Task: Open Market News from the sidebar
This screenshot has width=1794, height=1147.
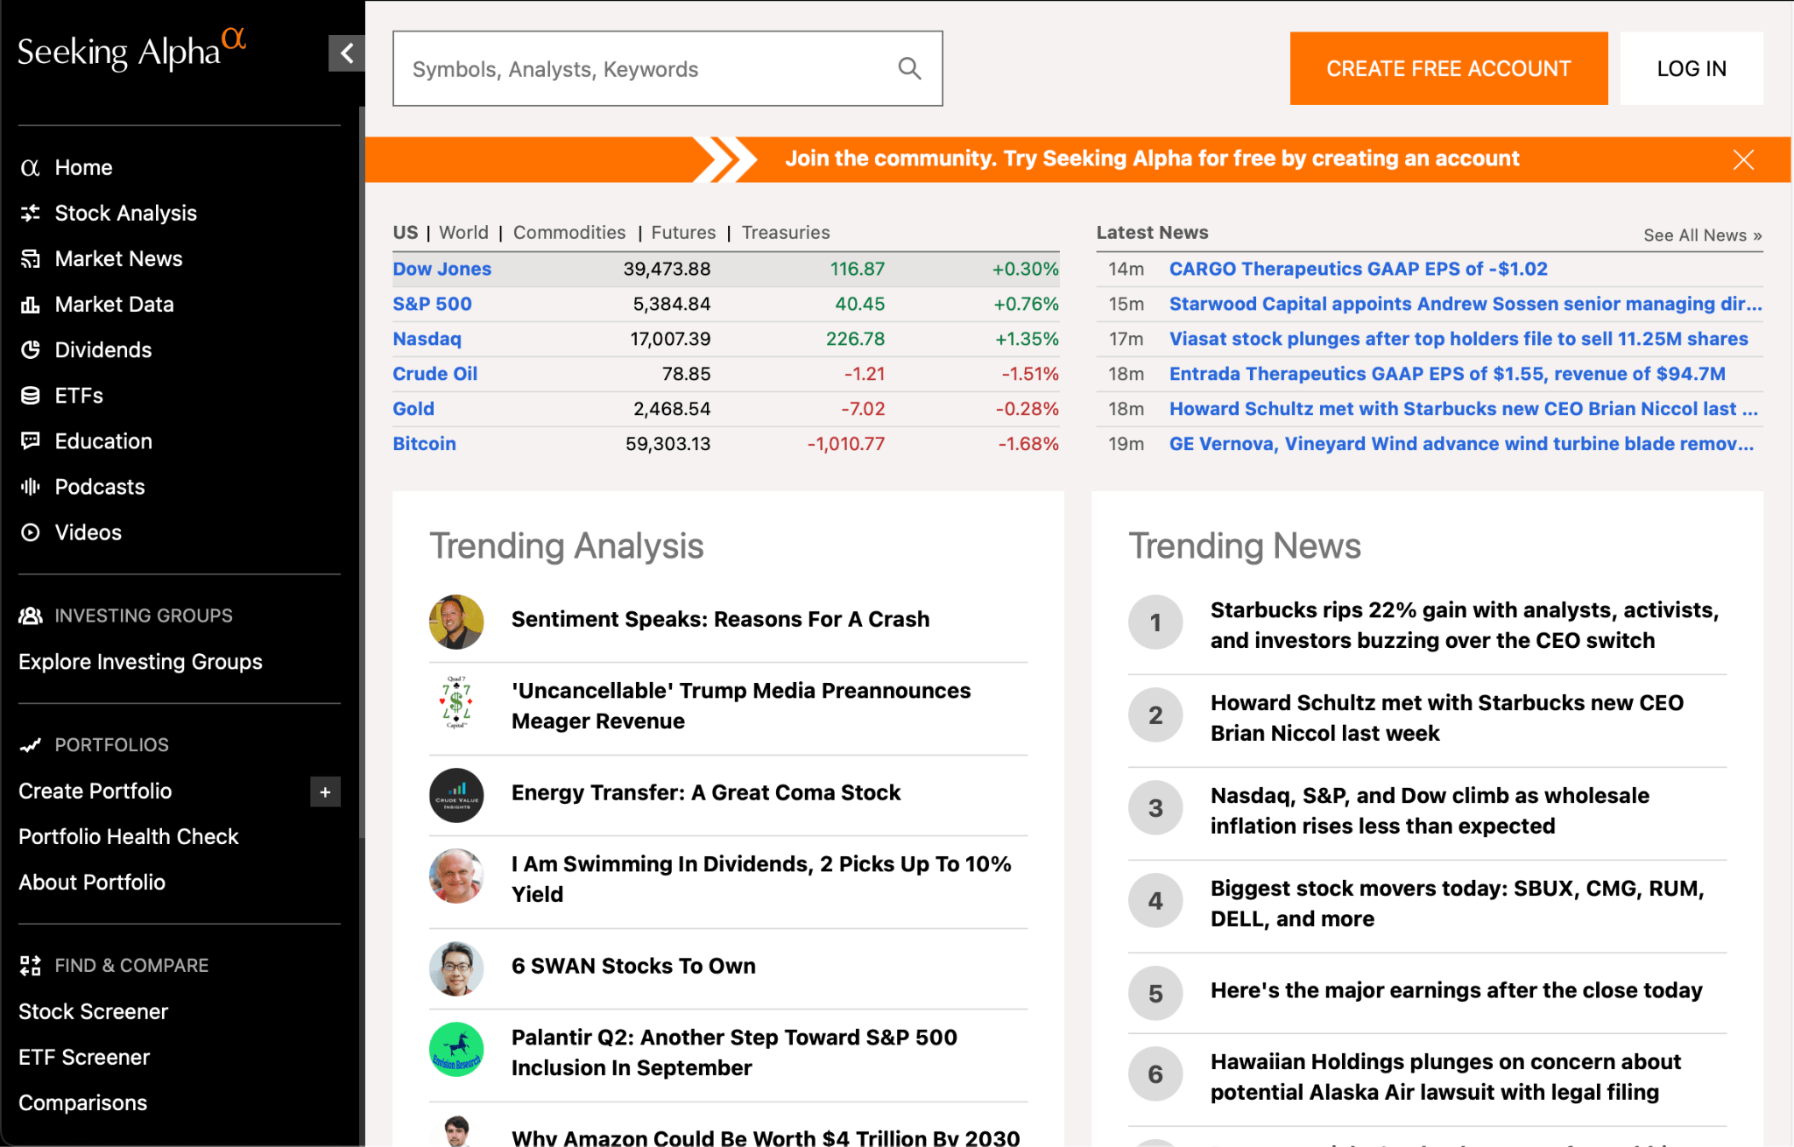Action: tap(118, 258)
